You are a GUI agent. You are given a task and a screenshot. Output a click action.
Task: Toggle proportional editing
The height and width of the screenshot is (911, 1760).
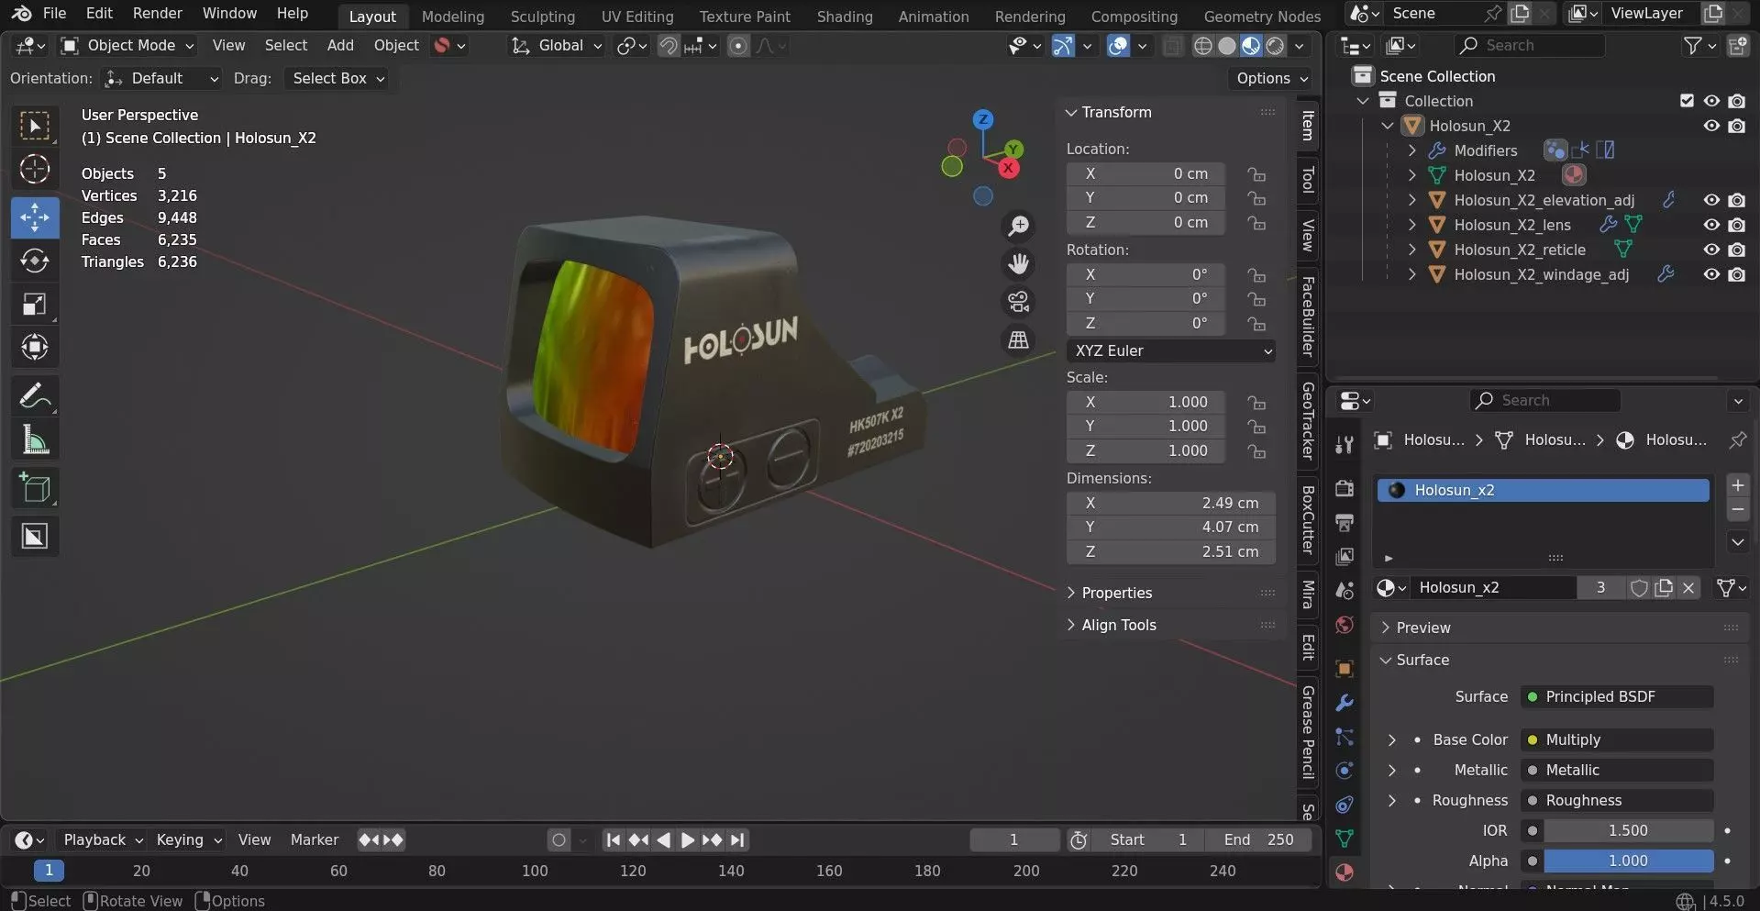pyautogui.click(x=738, y=46)
